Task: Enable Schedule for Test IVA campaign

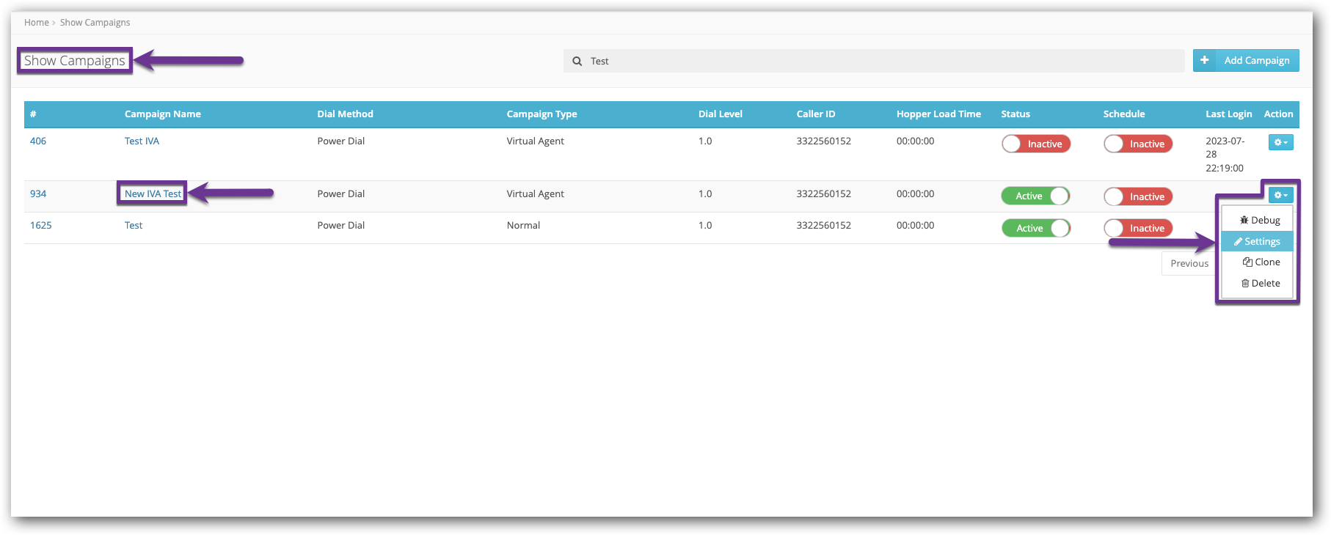Action: click(1137, 144)
